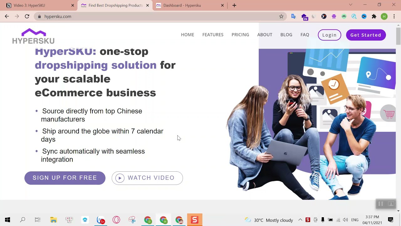Click the blue magnifier extension icon
This screenshot has width=401, height=226.
click(354, 16)
